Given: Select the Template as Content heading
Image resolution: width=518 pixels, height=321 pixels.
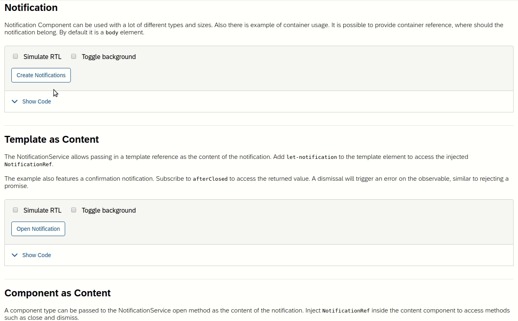Looking at the screenshot, I should 51,139.
